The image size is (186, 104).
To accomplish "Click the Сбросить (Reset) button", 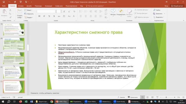I will click(29, 14).
